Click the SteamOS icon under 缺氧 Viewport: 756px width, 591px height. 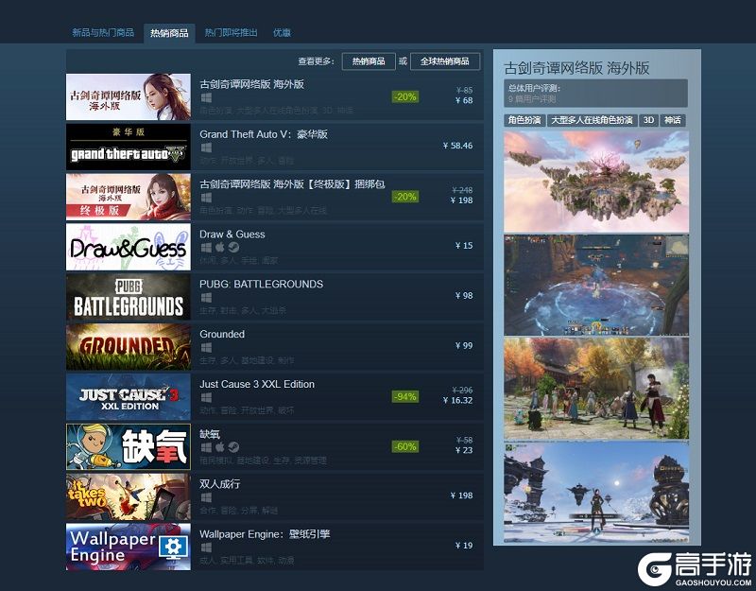[233, 447]
